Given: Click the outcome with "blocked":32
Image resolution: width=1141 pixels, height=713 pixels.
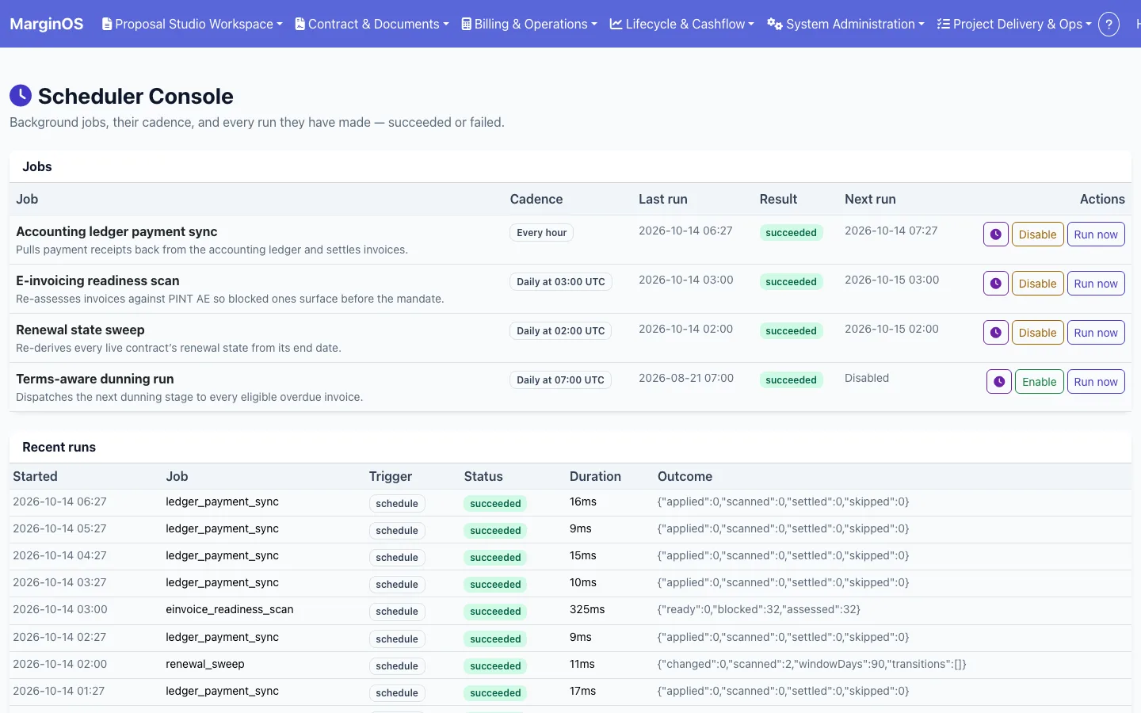Looking at the screenshot, I should coord(759,609).
